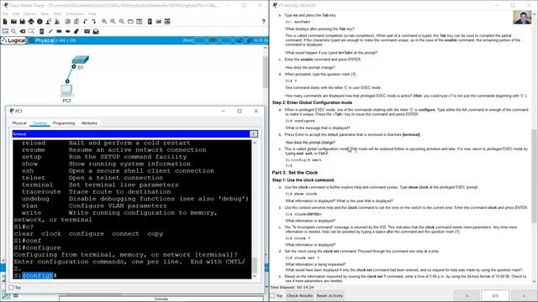This screenshot has width=538, height=302.
Task: Click the Reset Activity button
Action: 330,295
